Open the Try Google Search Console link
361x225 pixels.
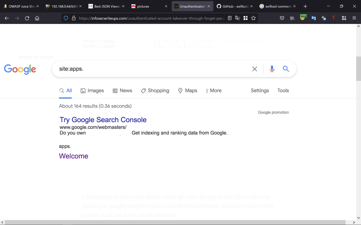pyautogui.click(x=103, y=120)
